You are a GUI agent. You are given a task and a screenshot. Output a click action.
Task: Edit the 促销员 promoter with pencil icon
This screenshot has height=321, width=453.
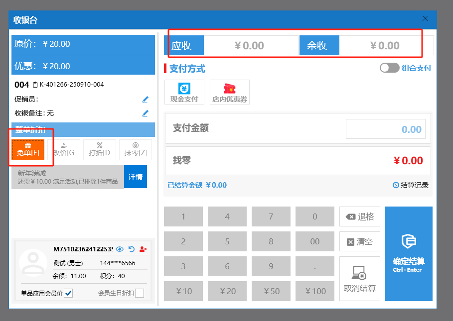point(146,100)
